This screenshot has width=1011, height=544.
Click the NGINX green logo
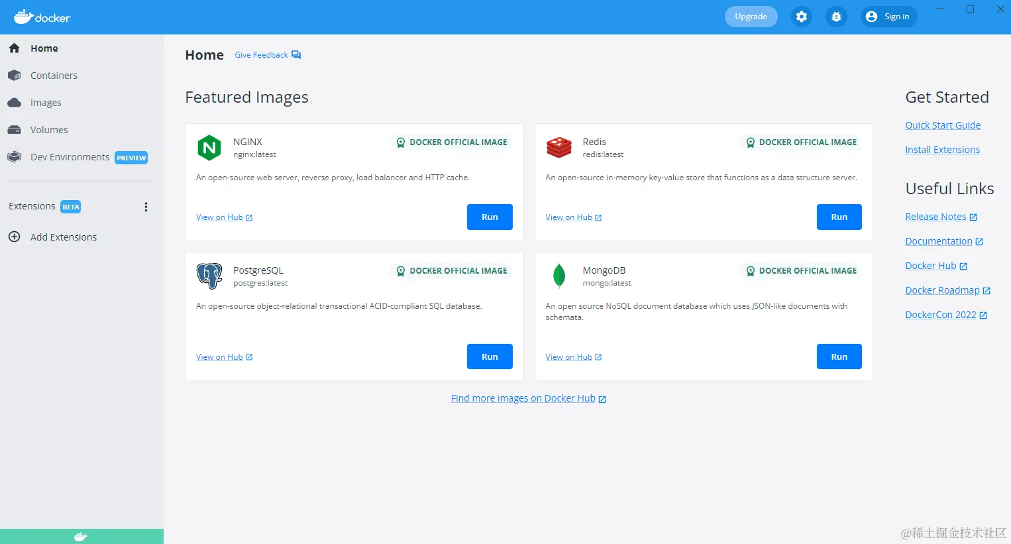tap(209, 148)
